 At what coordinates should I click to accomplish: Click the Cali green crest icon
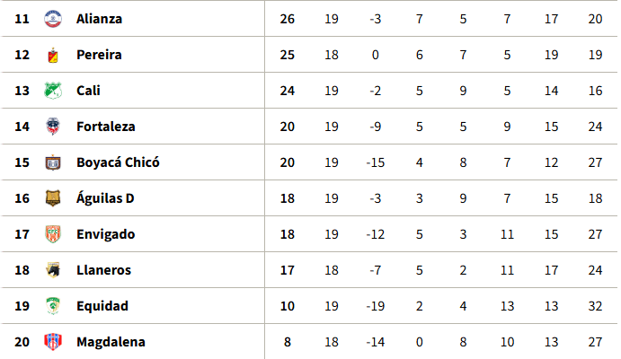53,91
